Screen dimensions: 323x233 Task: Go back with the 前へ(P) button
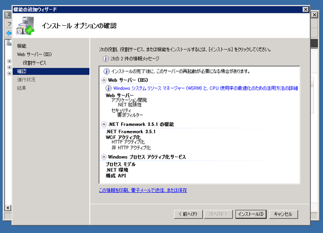coord(188,214)
